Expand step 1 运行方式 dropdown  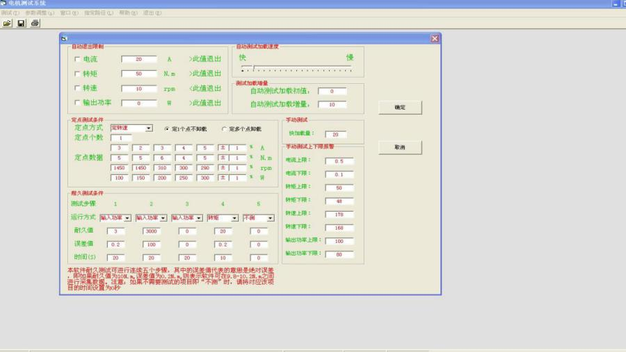coord(127,218)
